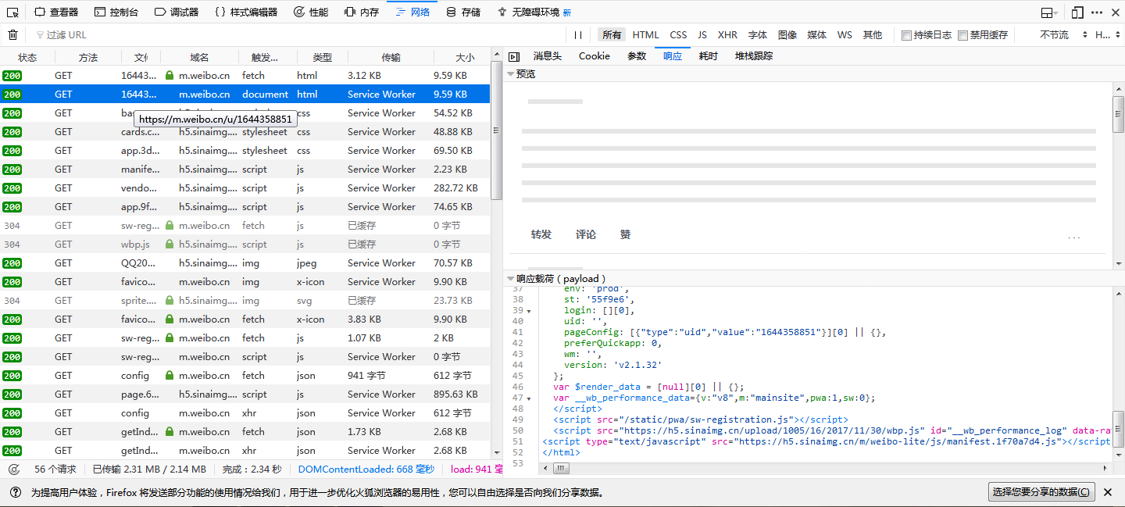Screen dimensions: 1125x507
Task: Collapse the 预览 section
Action: (x=510, y=73)
